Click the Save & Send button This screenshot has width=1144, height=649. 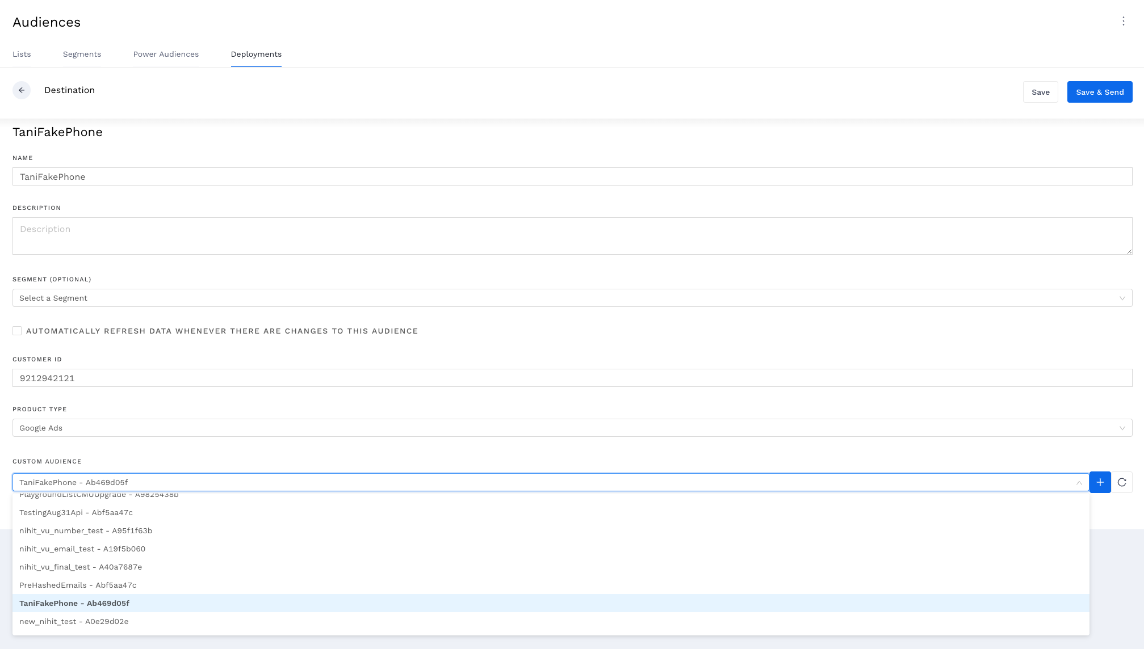click(x=1099, y=91)
